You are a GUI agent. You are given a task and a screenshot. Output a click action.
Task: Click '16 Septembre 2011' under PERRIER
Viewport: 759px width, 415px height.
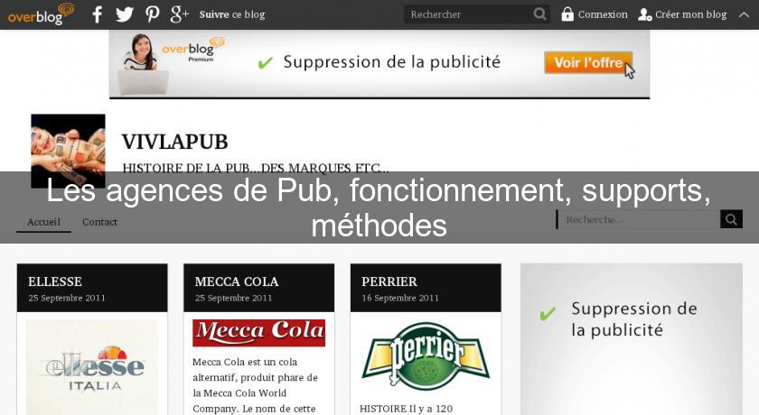click(400, 298)
